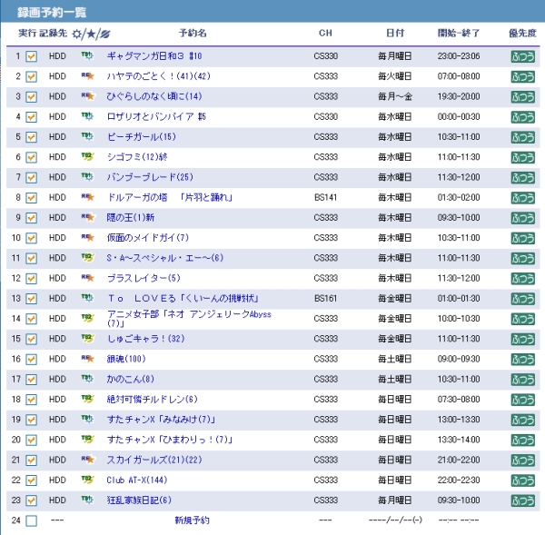Image resolution: width=545 pixels, height=535 pixels.
Task: Click the status icon for 狂乱家族日記(6)
Action: (87, 500)
